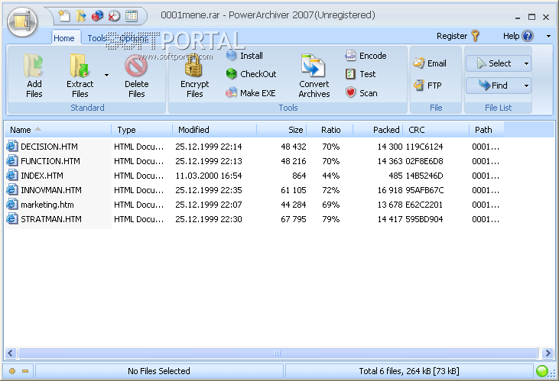The width and height of the screenshot is (559, 381).
Task: Open Help via question mark icon
Action: (528, 36)
